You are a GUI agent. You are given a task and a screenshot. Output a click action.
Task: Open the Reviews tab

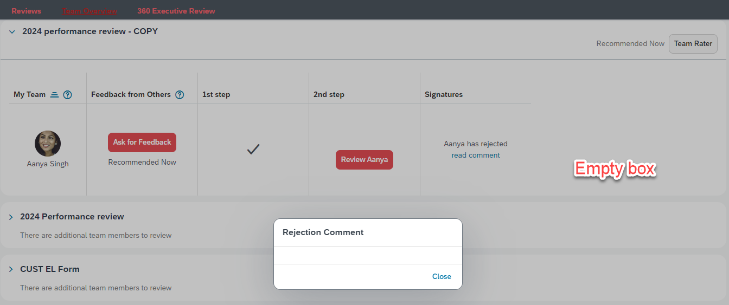[x=26, y=11]
